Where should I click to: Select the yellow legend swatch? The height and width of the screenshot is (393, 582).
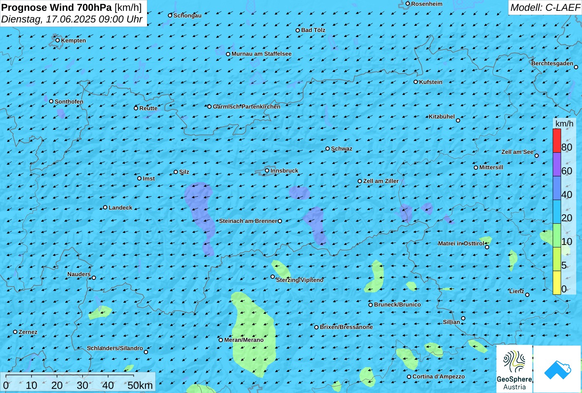(x=557, y=283)
